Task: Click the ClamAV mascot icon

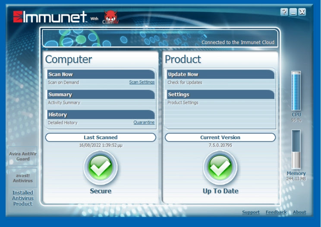Action: [x=110, y=17]
